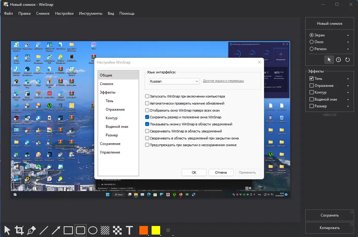This screenshot has width=358, height=237.
Task: Open the Вид menu
Action: coord(111,13)
